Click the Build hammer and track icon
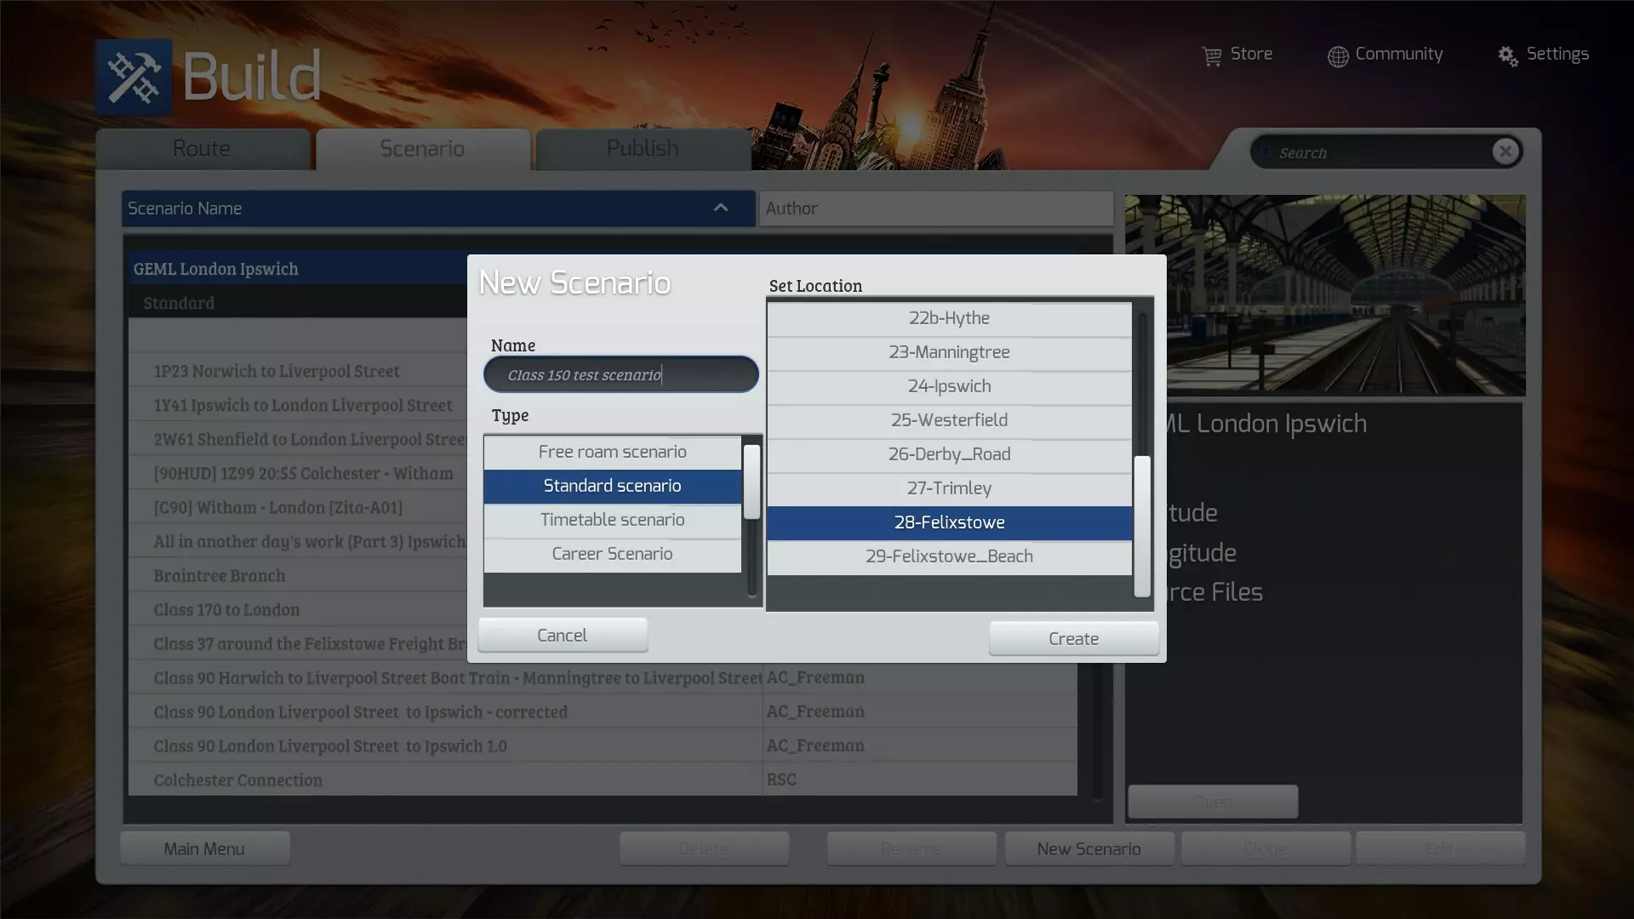The height and width of the screenshot is (919, 1634). coord(134,77)
